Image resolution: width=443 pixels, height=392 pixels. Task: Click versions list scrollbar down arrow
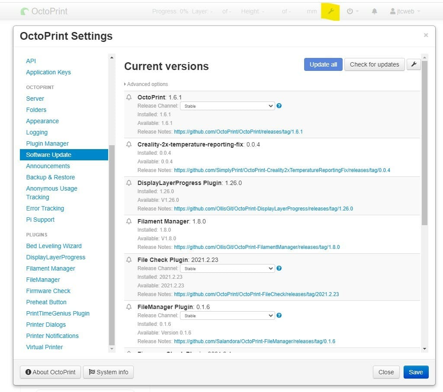[424, 349]
